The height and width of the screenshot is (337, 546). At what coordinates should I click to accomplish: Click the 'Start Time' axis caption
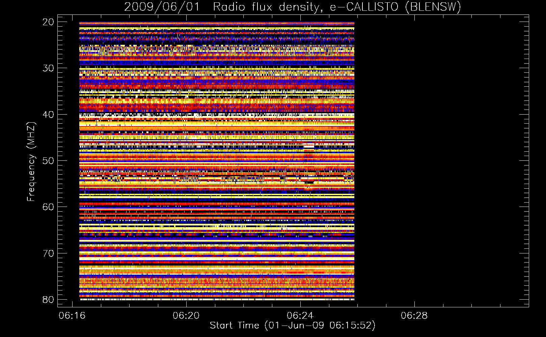pos(293,326)
